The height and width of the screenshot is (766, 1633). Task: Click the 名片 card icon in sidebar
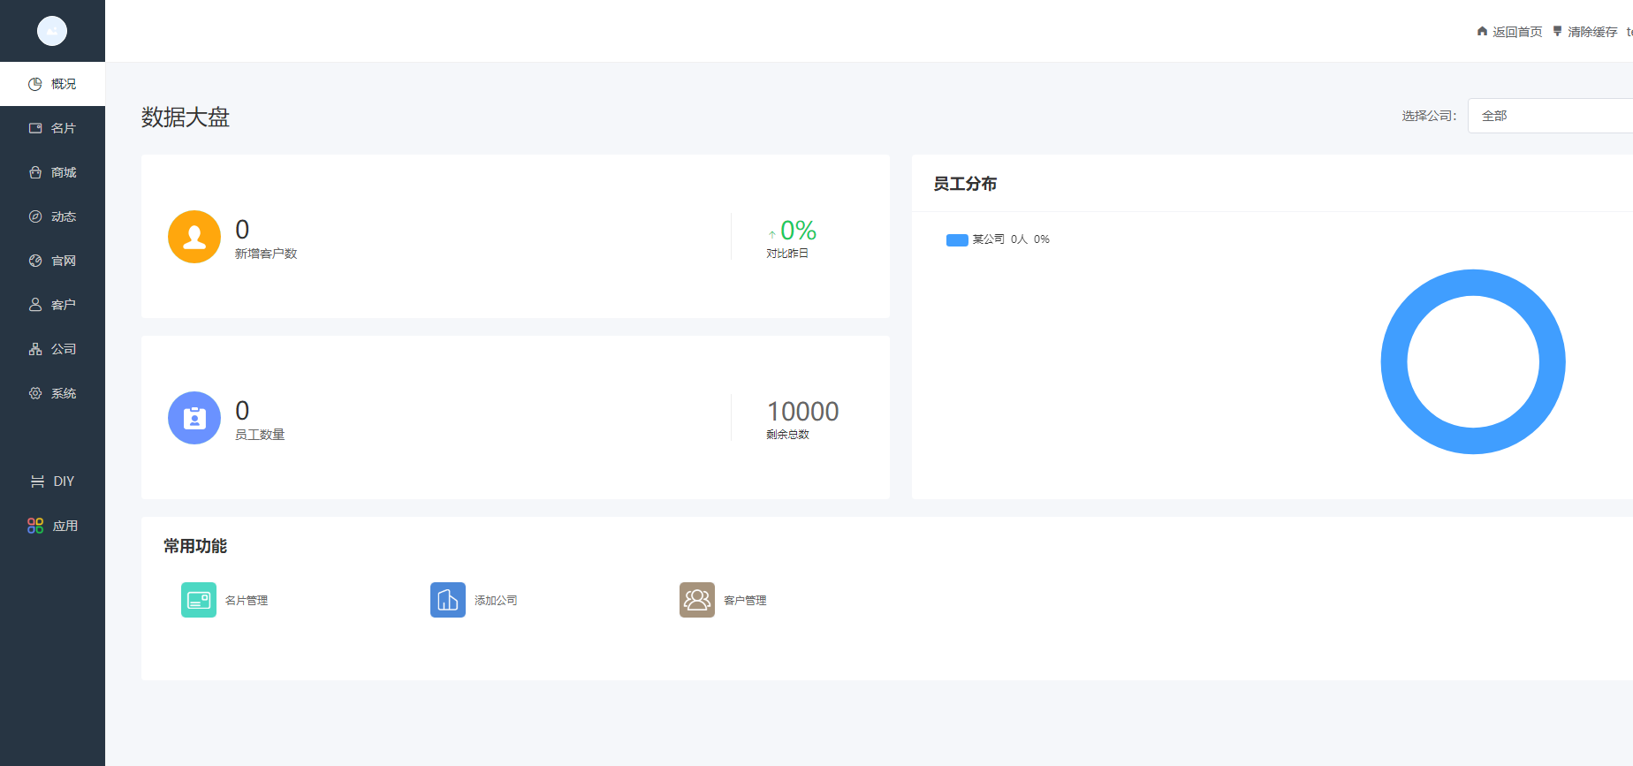(x=35, y=128)
